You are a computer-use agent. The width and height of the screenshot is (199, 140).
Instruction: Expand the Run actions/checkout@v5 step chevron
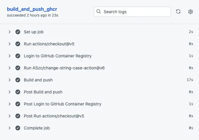click(10, 44)
